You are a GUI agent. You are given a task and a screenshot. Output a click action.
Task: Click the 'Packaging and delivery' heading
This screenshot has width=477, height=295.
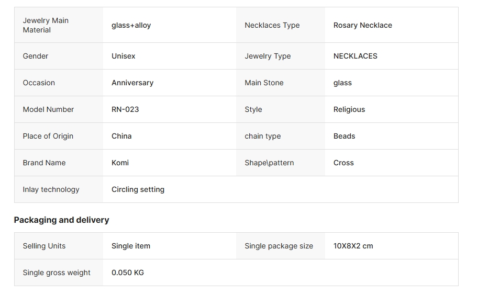click(61, 220)
